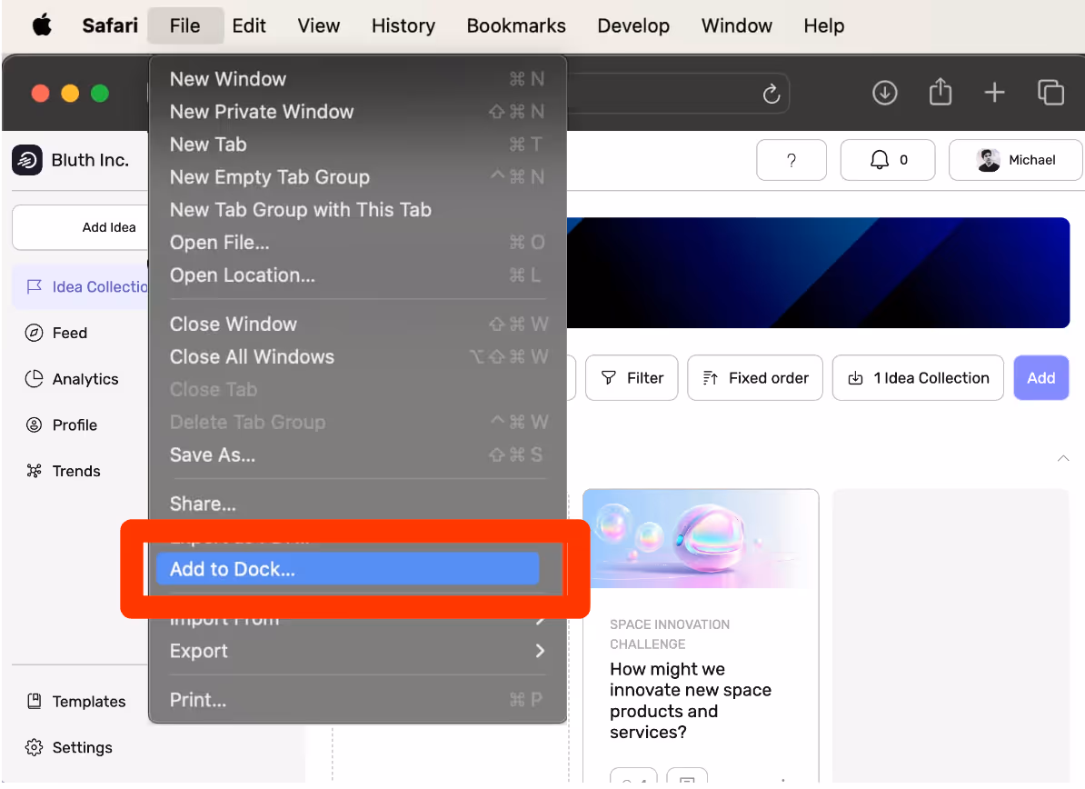
Task: Choose New Window from File menu
Action: 357,79
